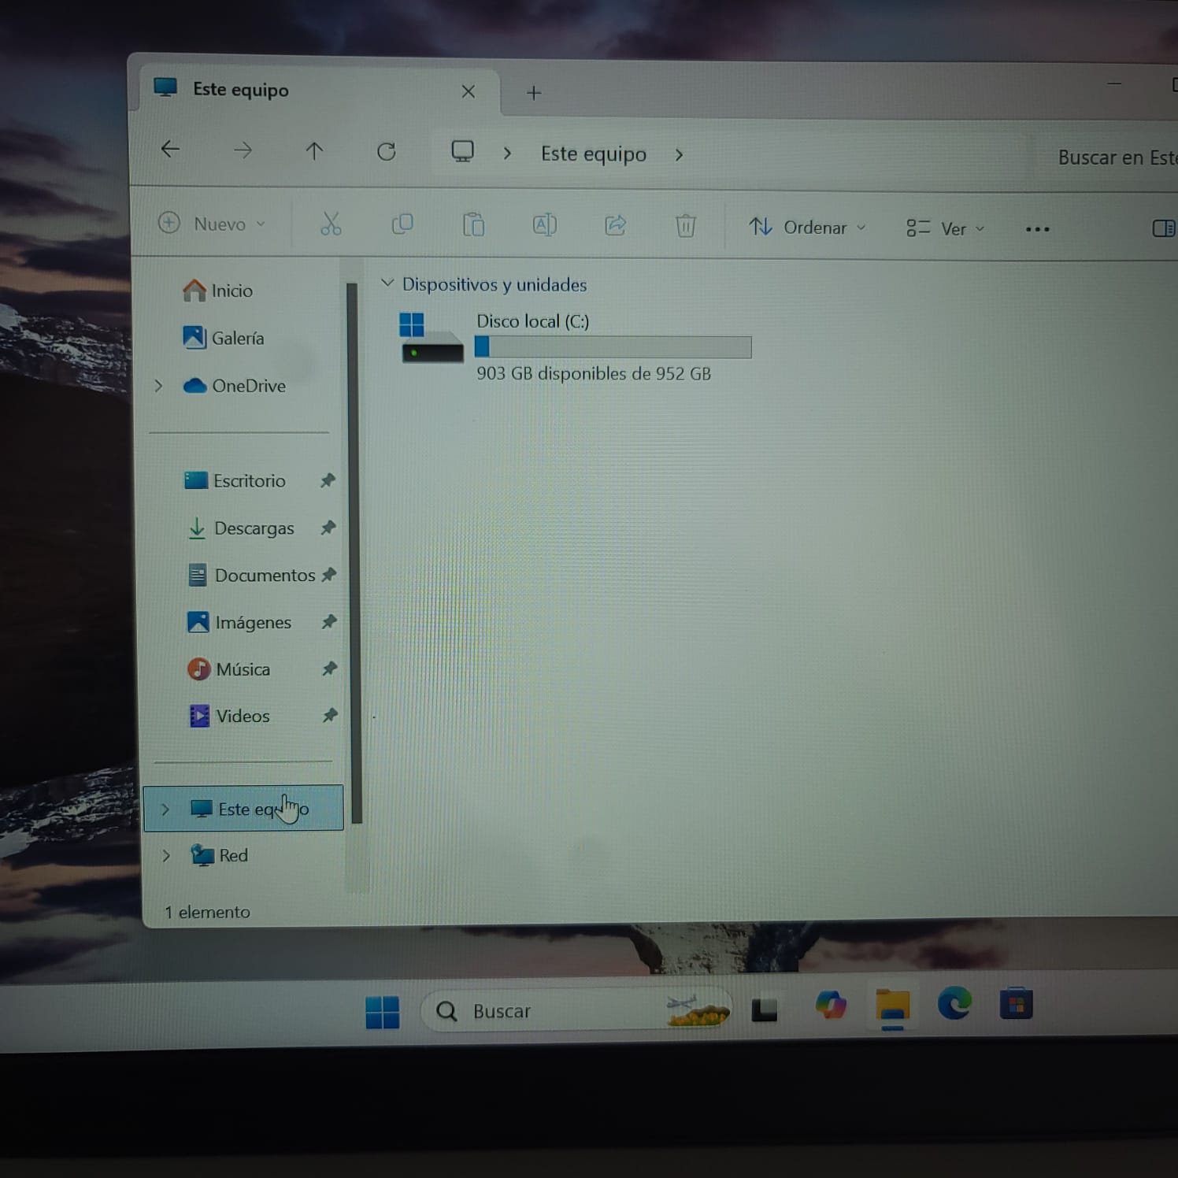Open Galería in the sidebar
1178x1178 pixels.
pos(224,338)
